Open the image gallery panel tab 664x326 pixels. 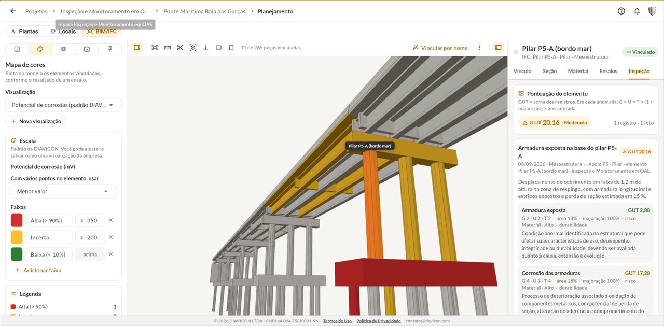point(87,49)
